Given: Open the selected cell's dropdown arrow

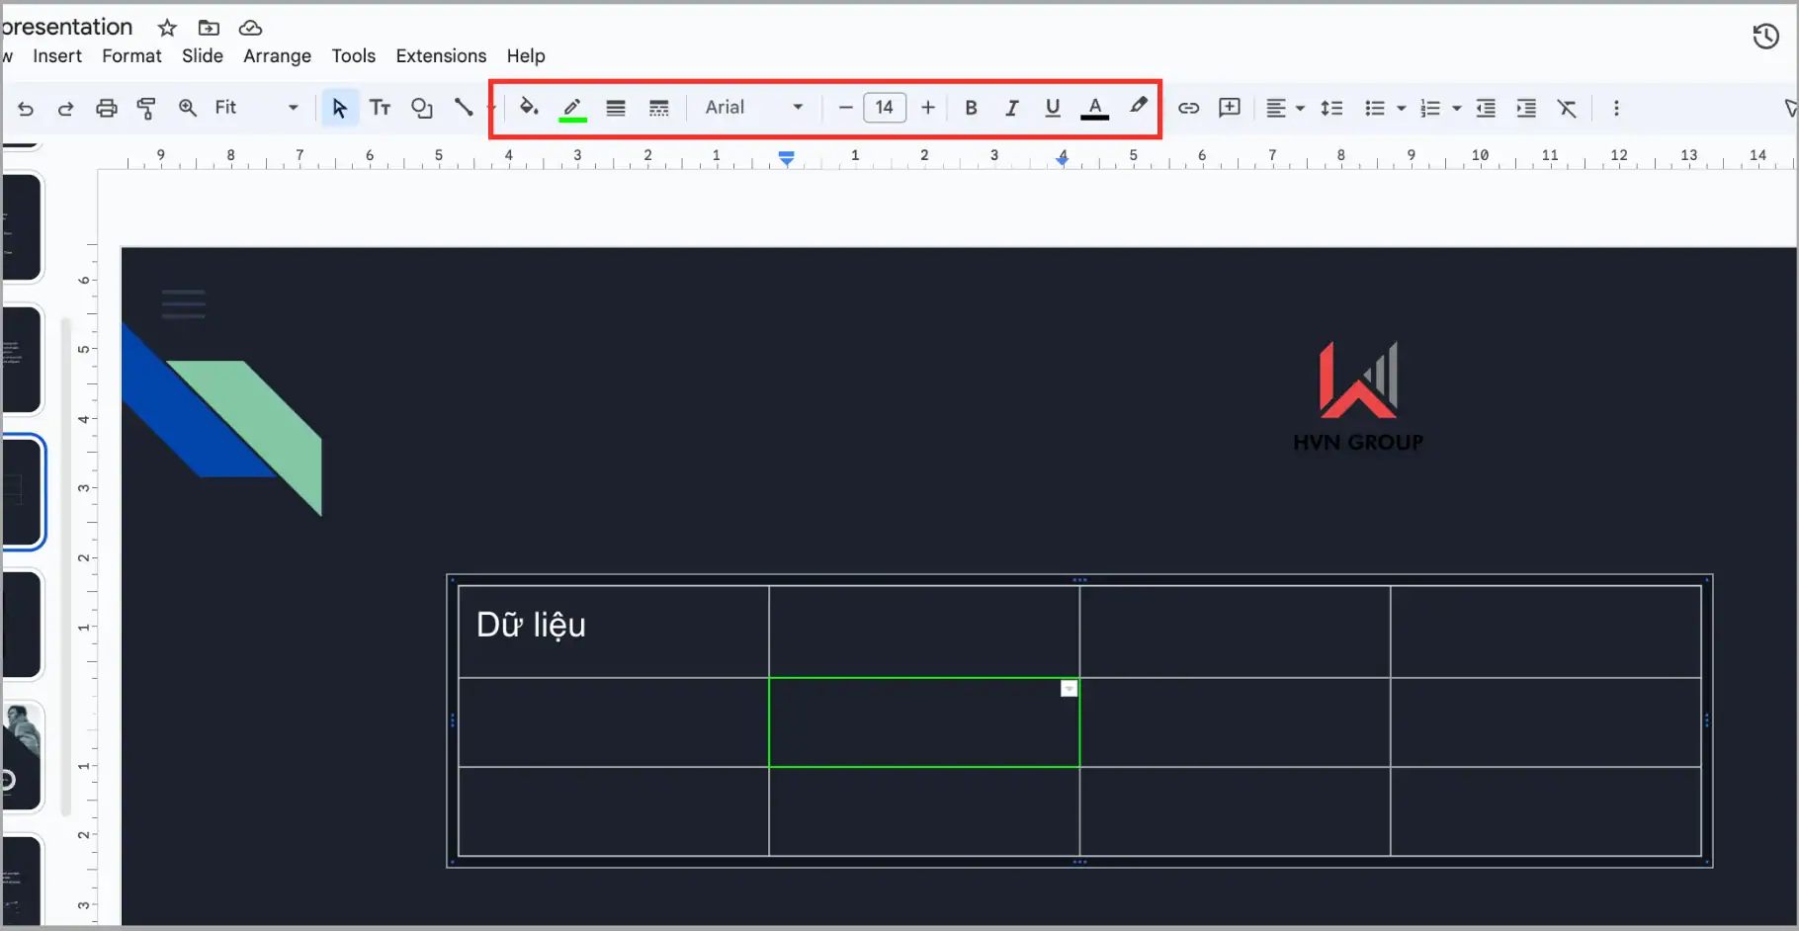Looking at the screenshot, I should pos(1069,689).
